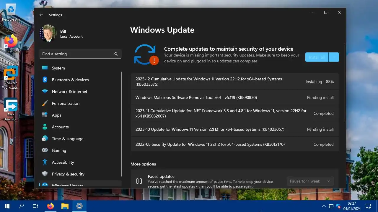The width and height of the screenshot is (378, 212).
Task: Open the Pause for 1 week dropdown
Action: 310,181
